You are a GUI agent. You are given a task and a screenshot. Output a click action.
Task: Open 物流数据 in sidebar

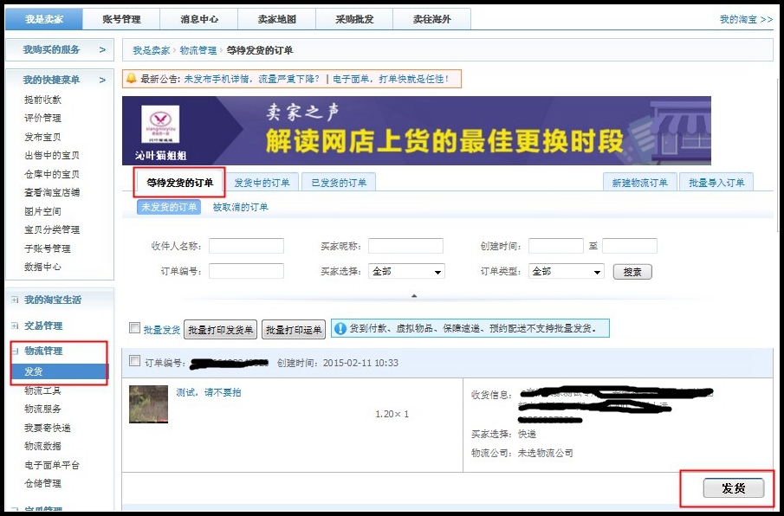pyautogui.click(x=42, y=446)
